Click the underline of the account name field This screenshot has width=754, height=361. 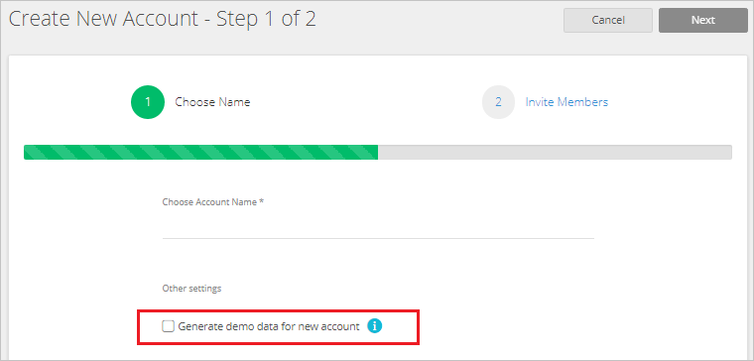378,238
